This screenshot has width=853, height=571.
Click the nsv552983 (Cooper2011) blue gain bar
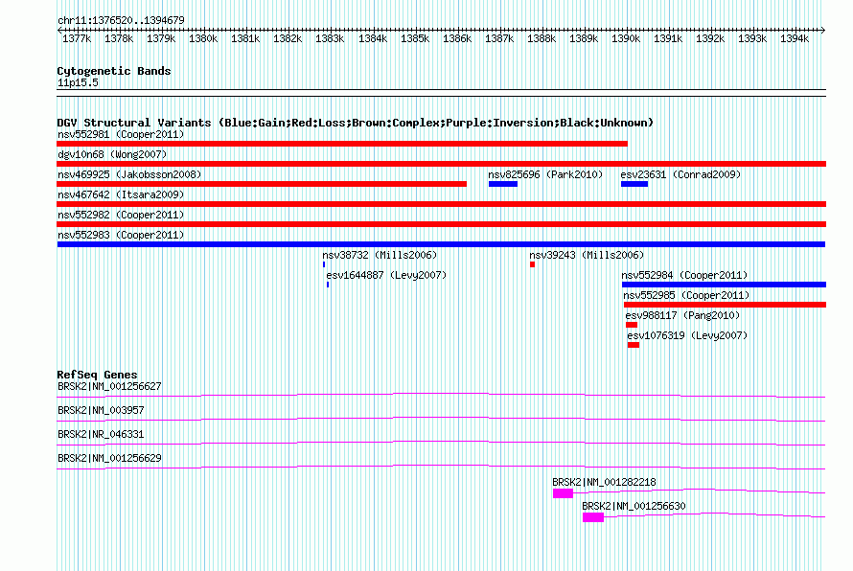click(x=441, y=244)
